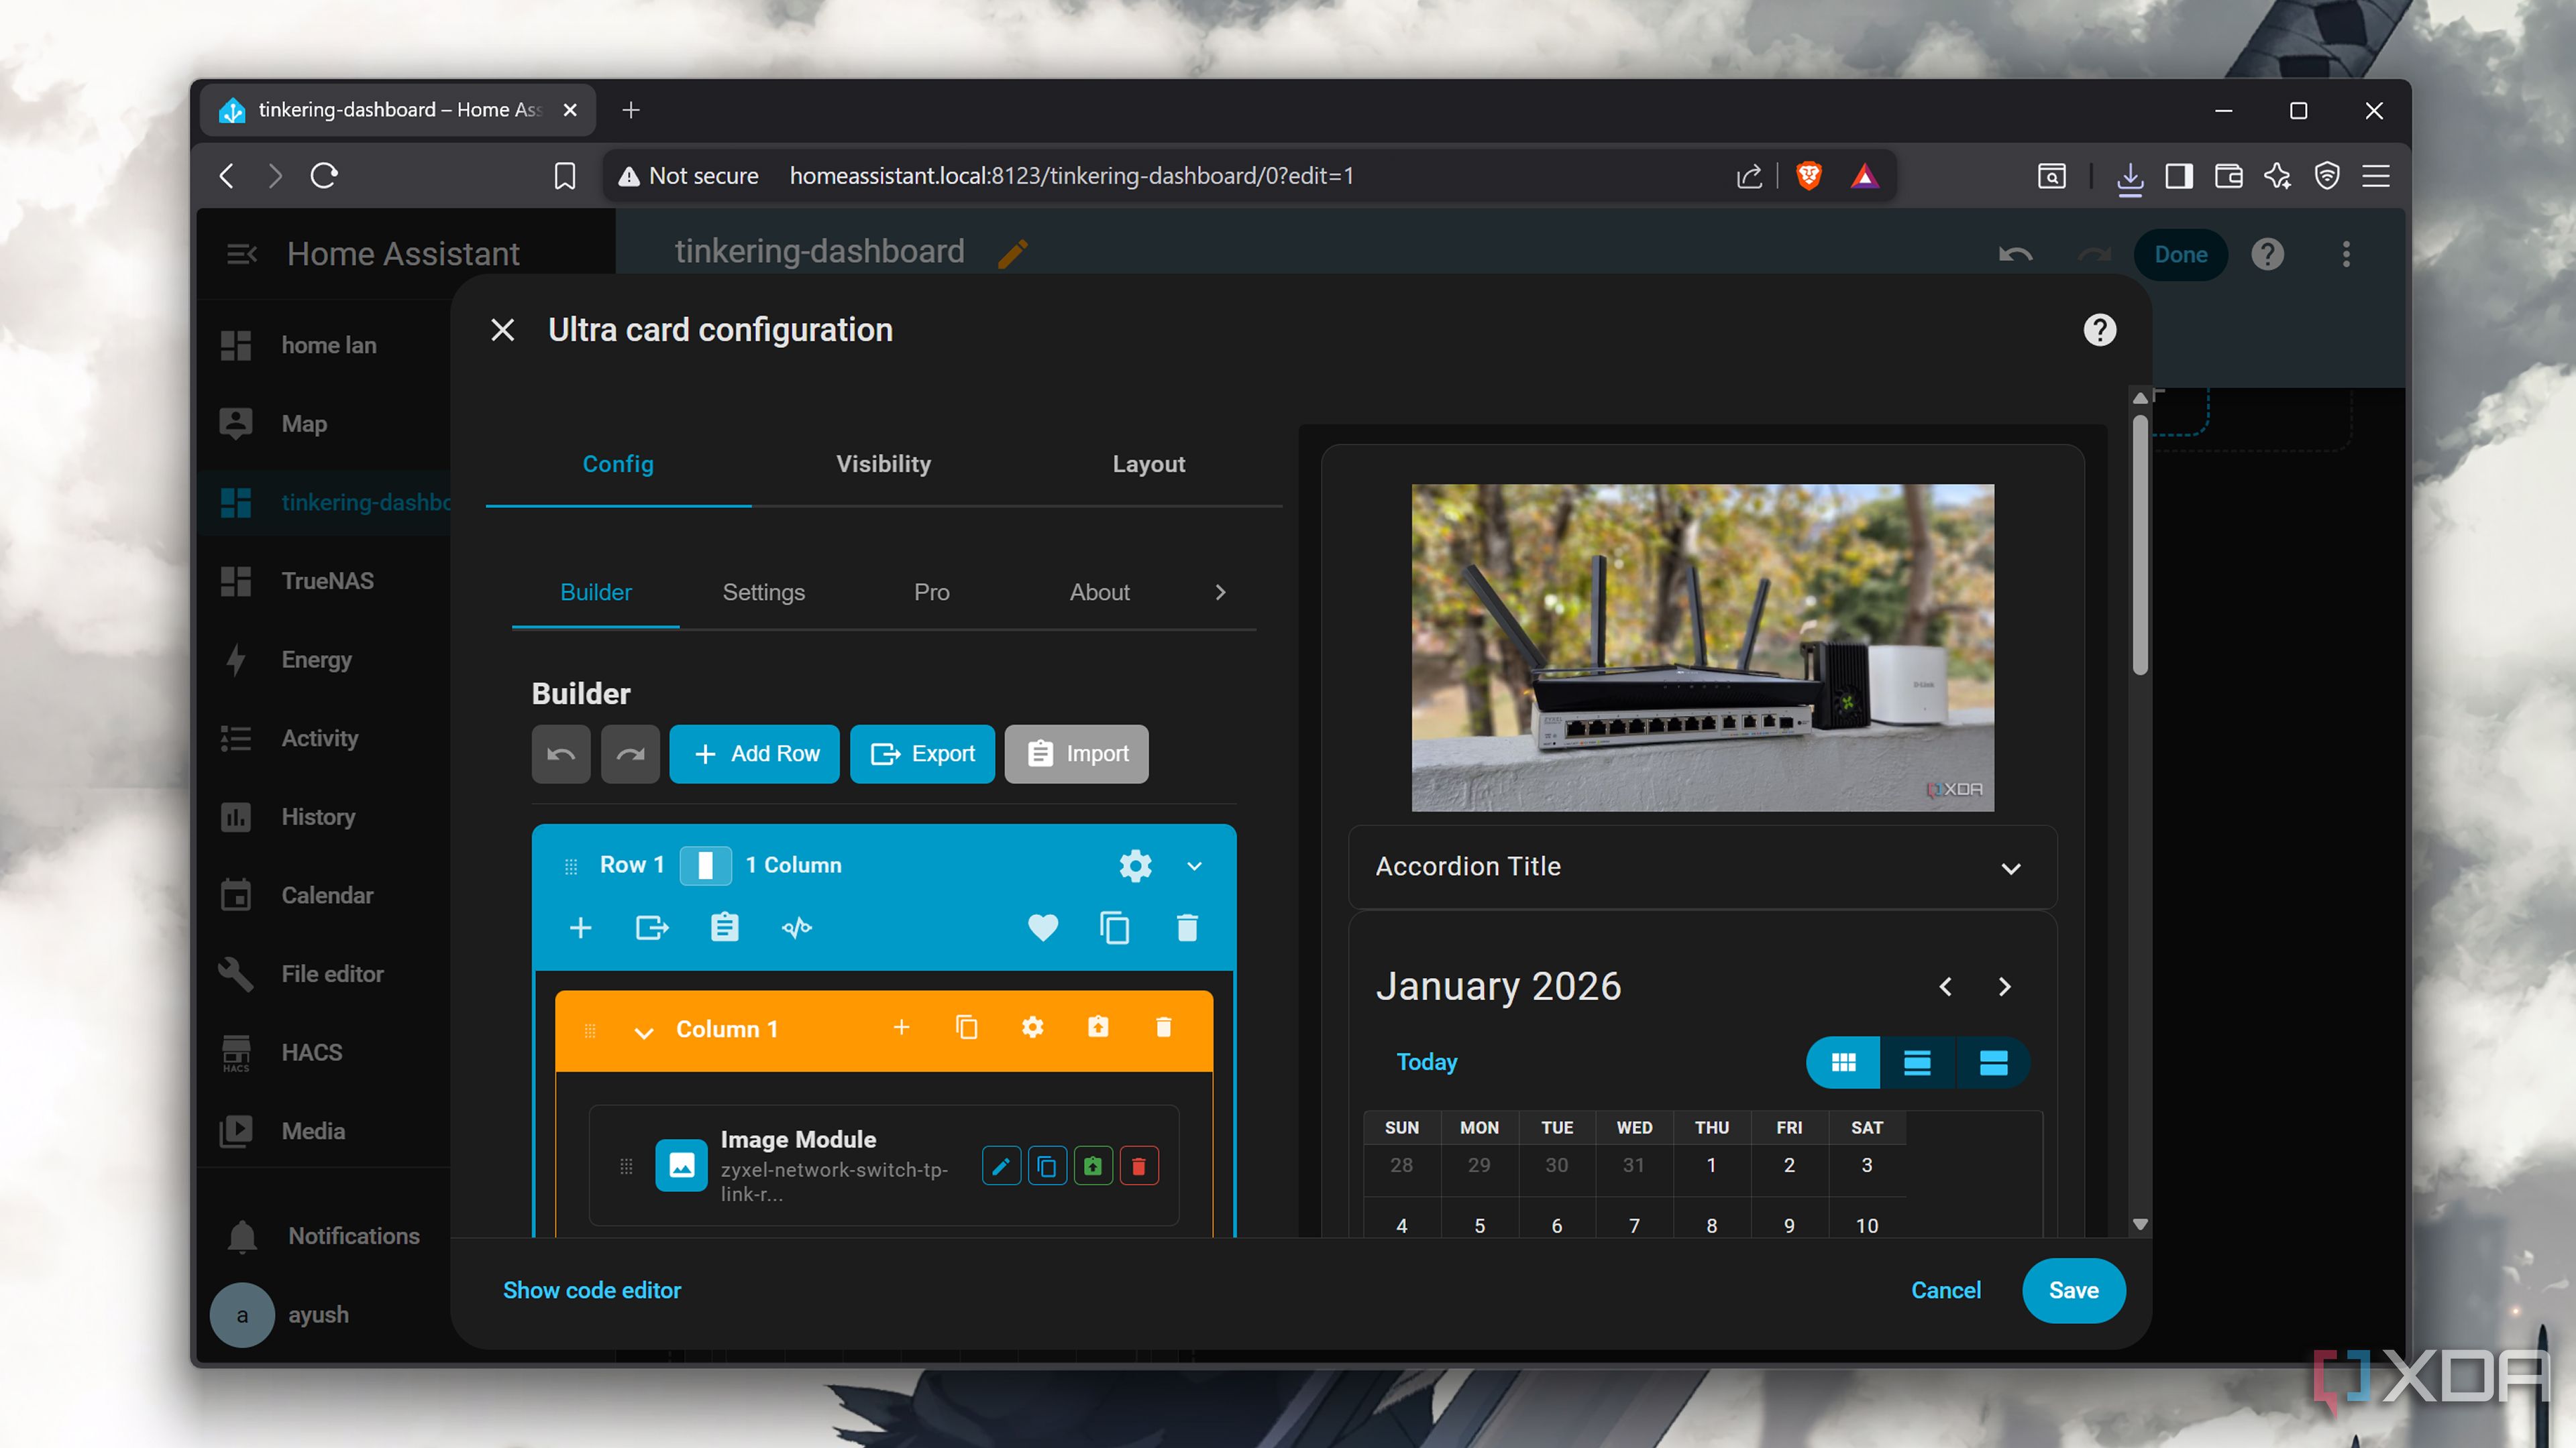
Task: Click the Row 1 column layout selector
Action: tap(705, 865)
